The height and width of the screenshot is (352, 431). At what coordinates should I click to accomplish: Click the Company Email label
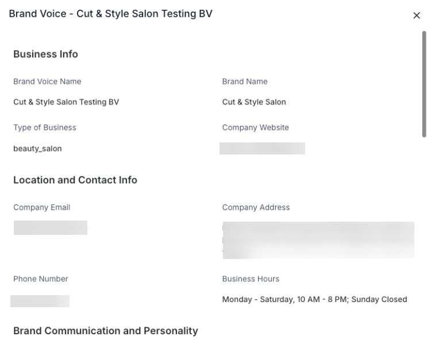(x=41, y=207)
